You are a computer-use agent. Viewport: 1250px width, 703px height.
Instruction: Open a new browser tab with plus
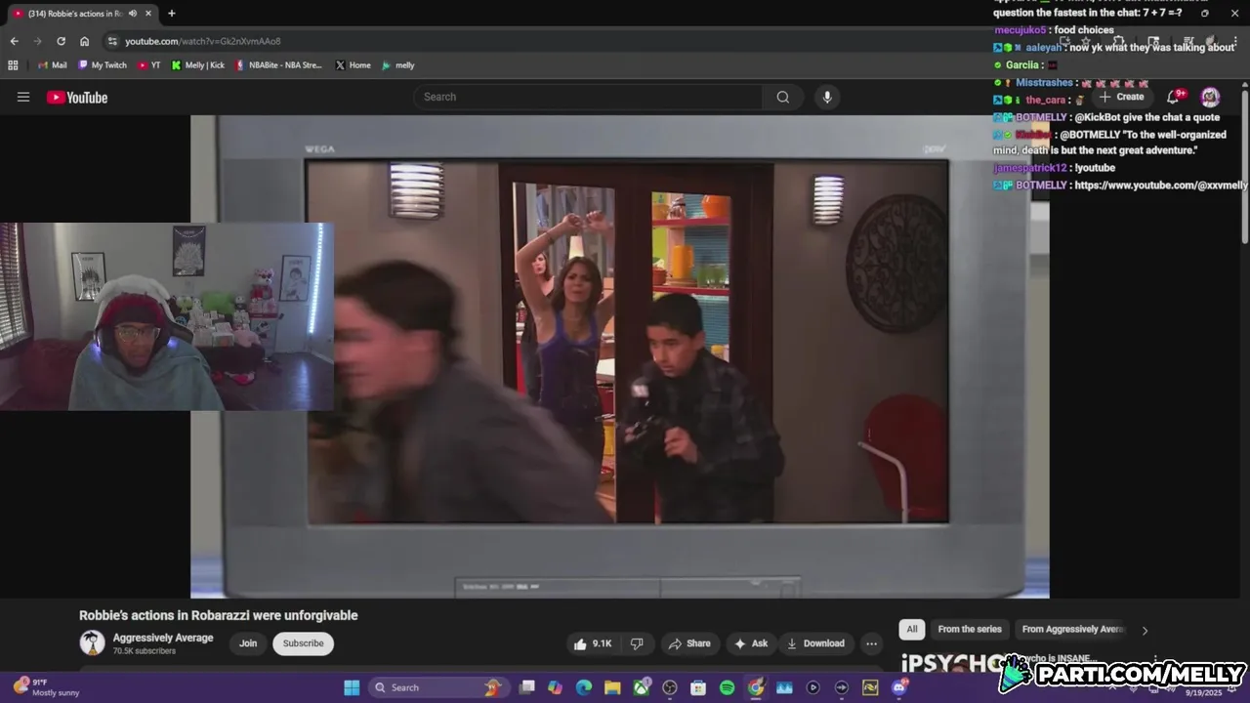pyautogui.click(x=172, y=14)
